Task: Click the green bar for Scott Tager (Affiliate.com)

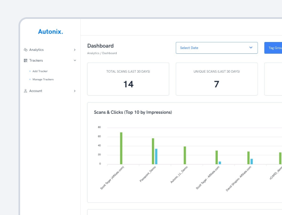Action: pyautogui.click(x=121, y=148)
